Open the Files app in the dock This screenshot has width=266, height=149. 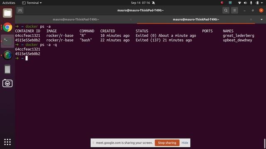(7, 13)
